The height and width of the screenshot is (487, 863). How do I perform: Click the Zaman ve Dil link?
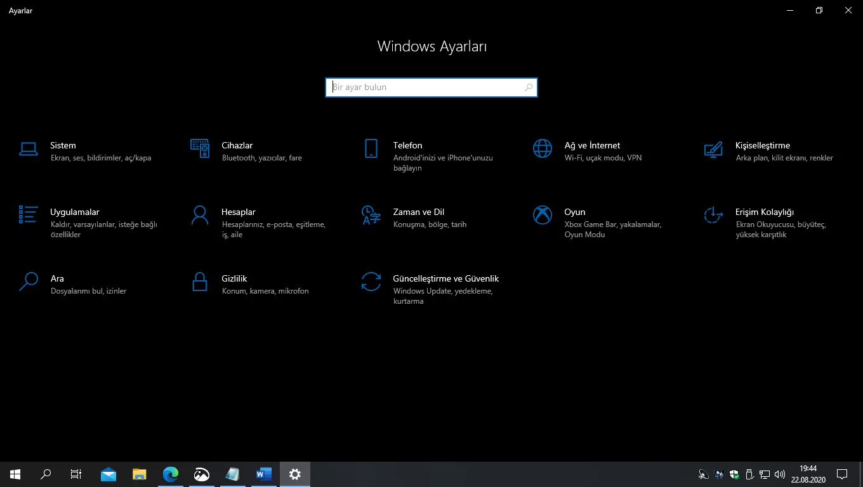[418, 212]
